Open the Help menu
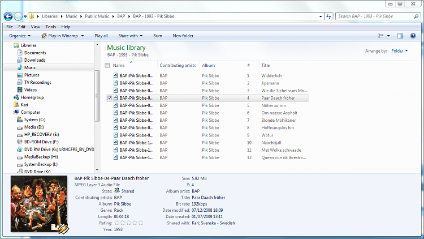The width and height of the screenshot is (424, 239). click(66, 27)
